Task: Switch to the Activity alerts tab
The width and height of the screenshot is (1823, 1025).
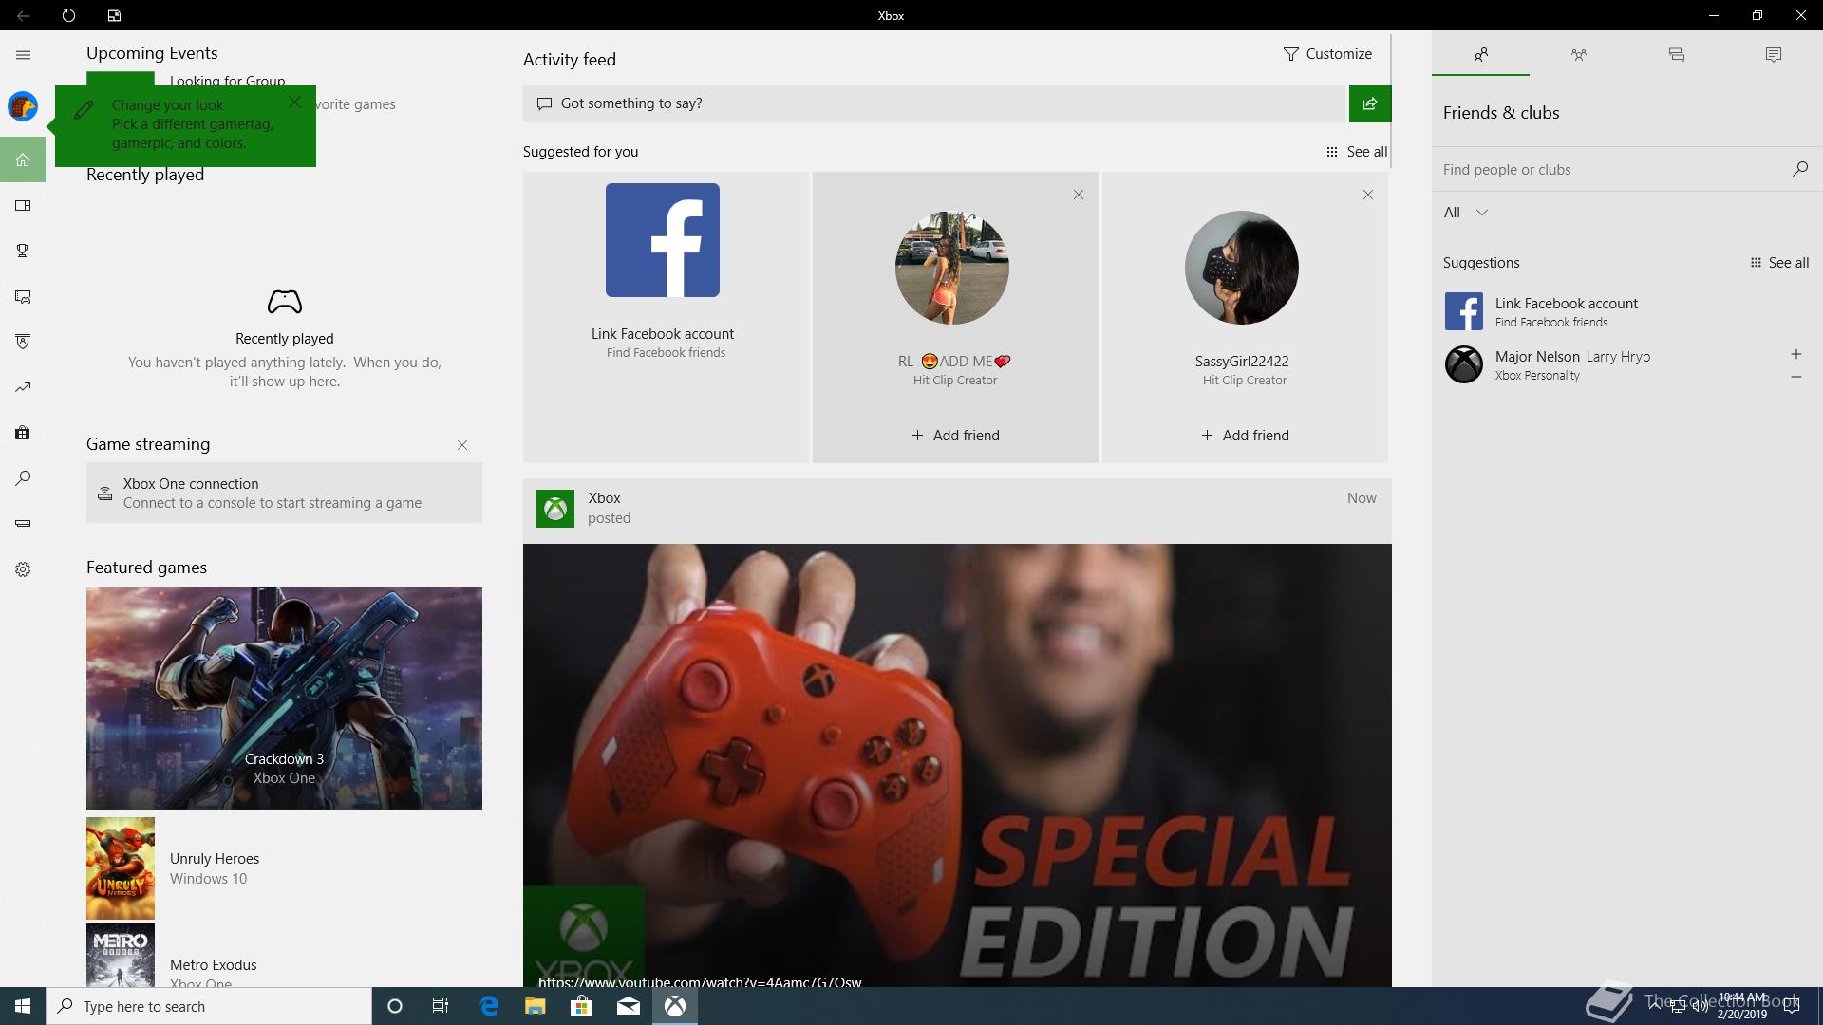Action: click(x=1773, y=55)
